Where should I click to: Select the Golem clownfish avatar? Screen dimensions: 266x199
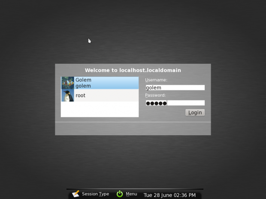tap(68, 83)
